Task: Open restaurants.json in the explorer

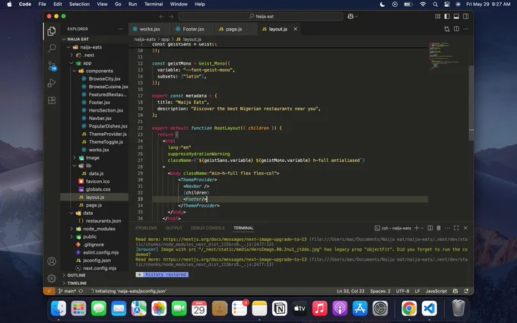Action: click(x=103, y=221)
